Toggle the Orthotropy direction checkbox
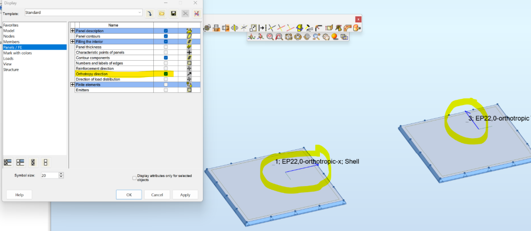The height and width of the screenshot is (231, 531). (x=166, y=73)
